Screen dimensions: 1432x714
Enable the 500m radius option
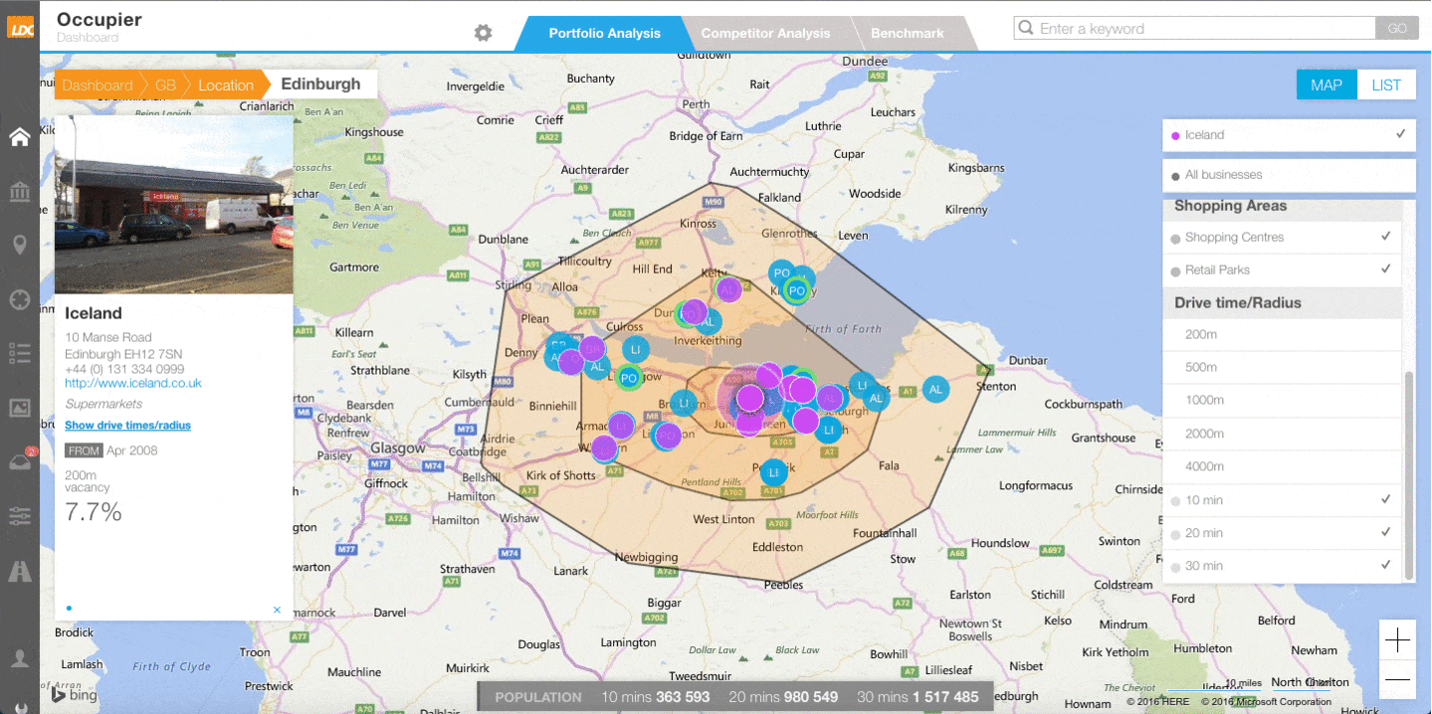1283,368
